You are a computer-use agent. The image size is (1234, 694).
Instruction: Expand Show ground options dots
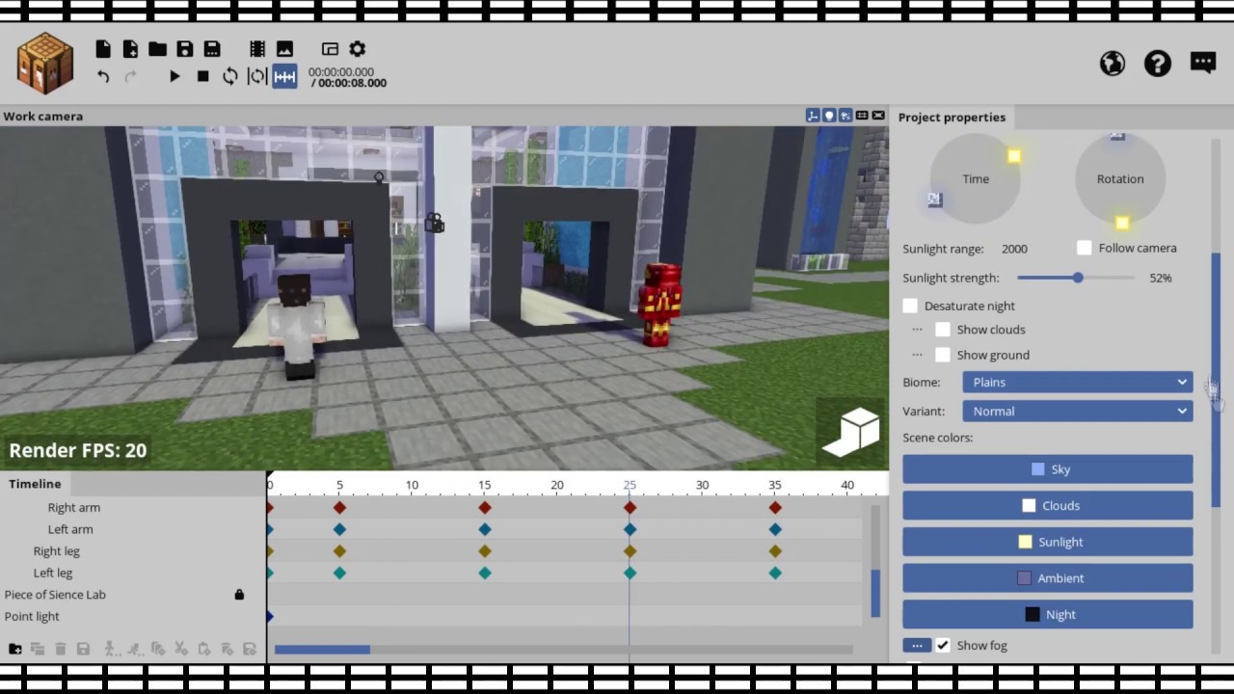tap(917, 355)
